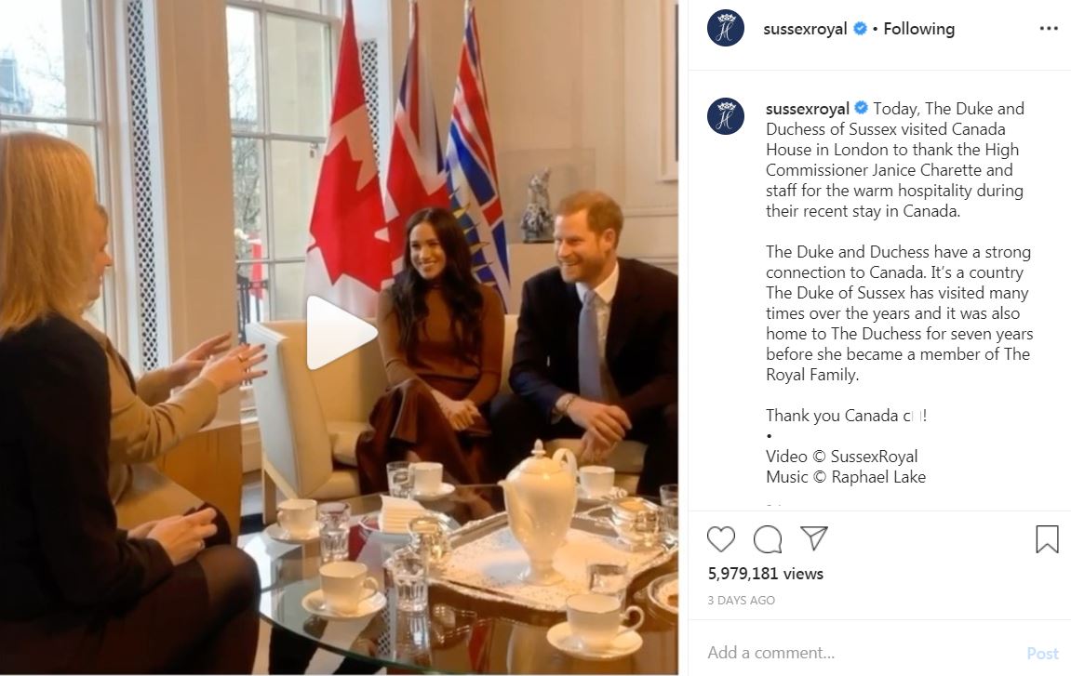The height and width of the screenshot is (676, 1071).
Task: View the 5,979,181 views count
Action: pyautogui.click(x=766, y=574)
